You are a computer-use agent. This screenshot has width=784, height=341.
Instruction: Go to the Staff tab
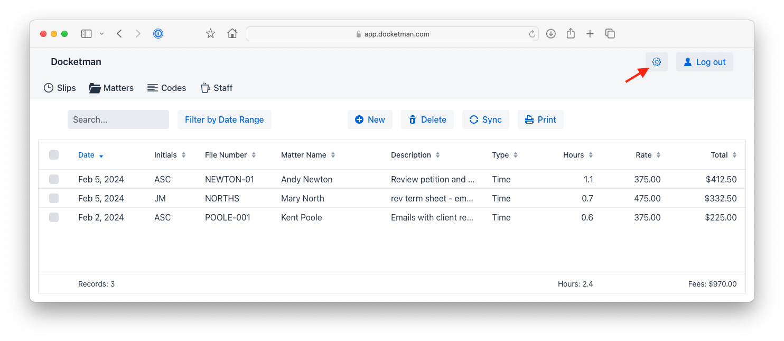pos(217,88)
